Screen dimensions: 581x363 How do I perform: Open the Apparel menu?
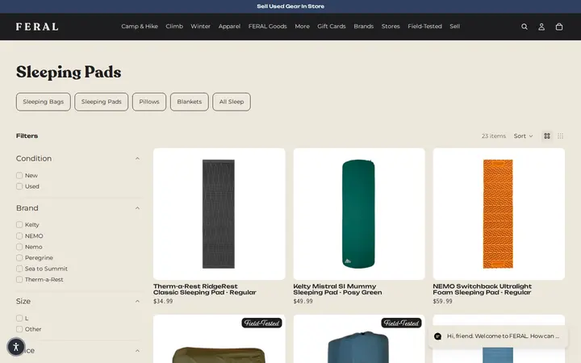(229, 27)
